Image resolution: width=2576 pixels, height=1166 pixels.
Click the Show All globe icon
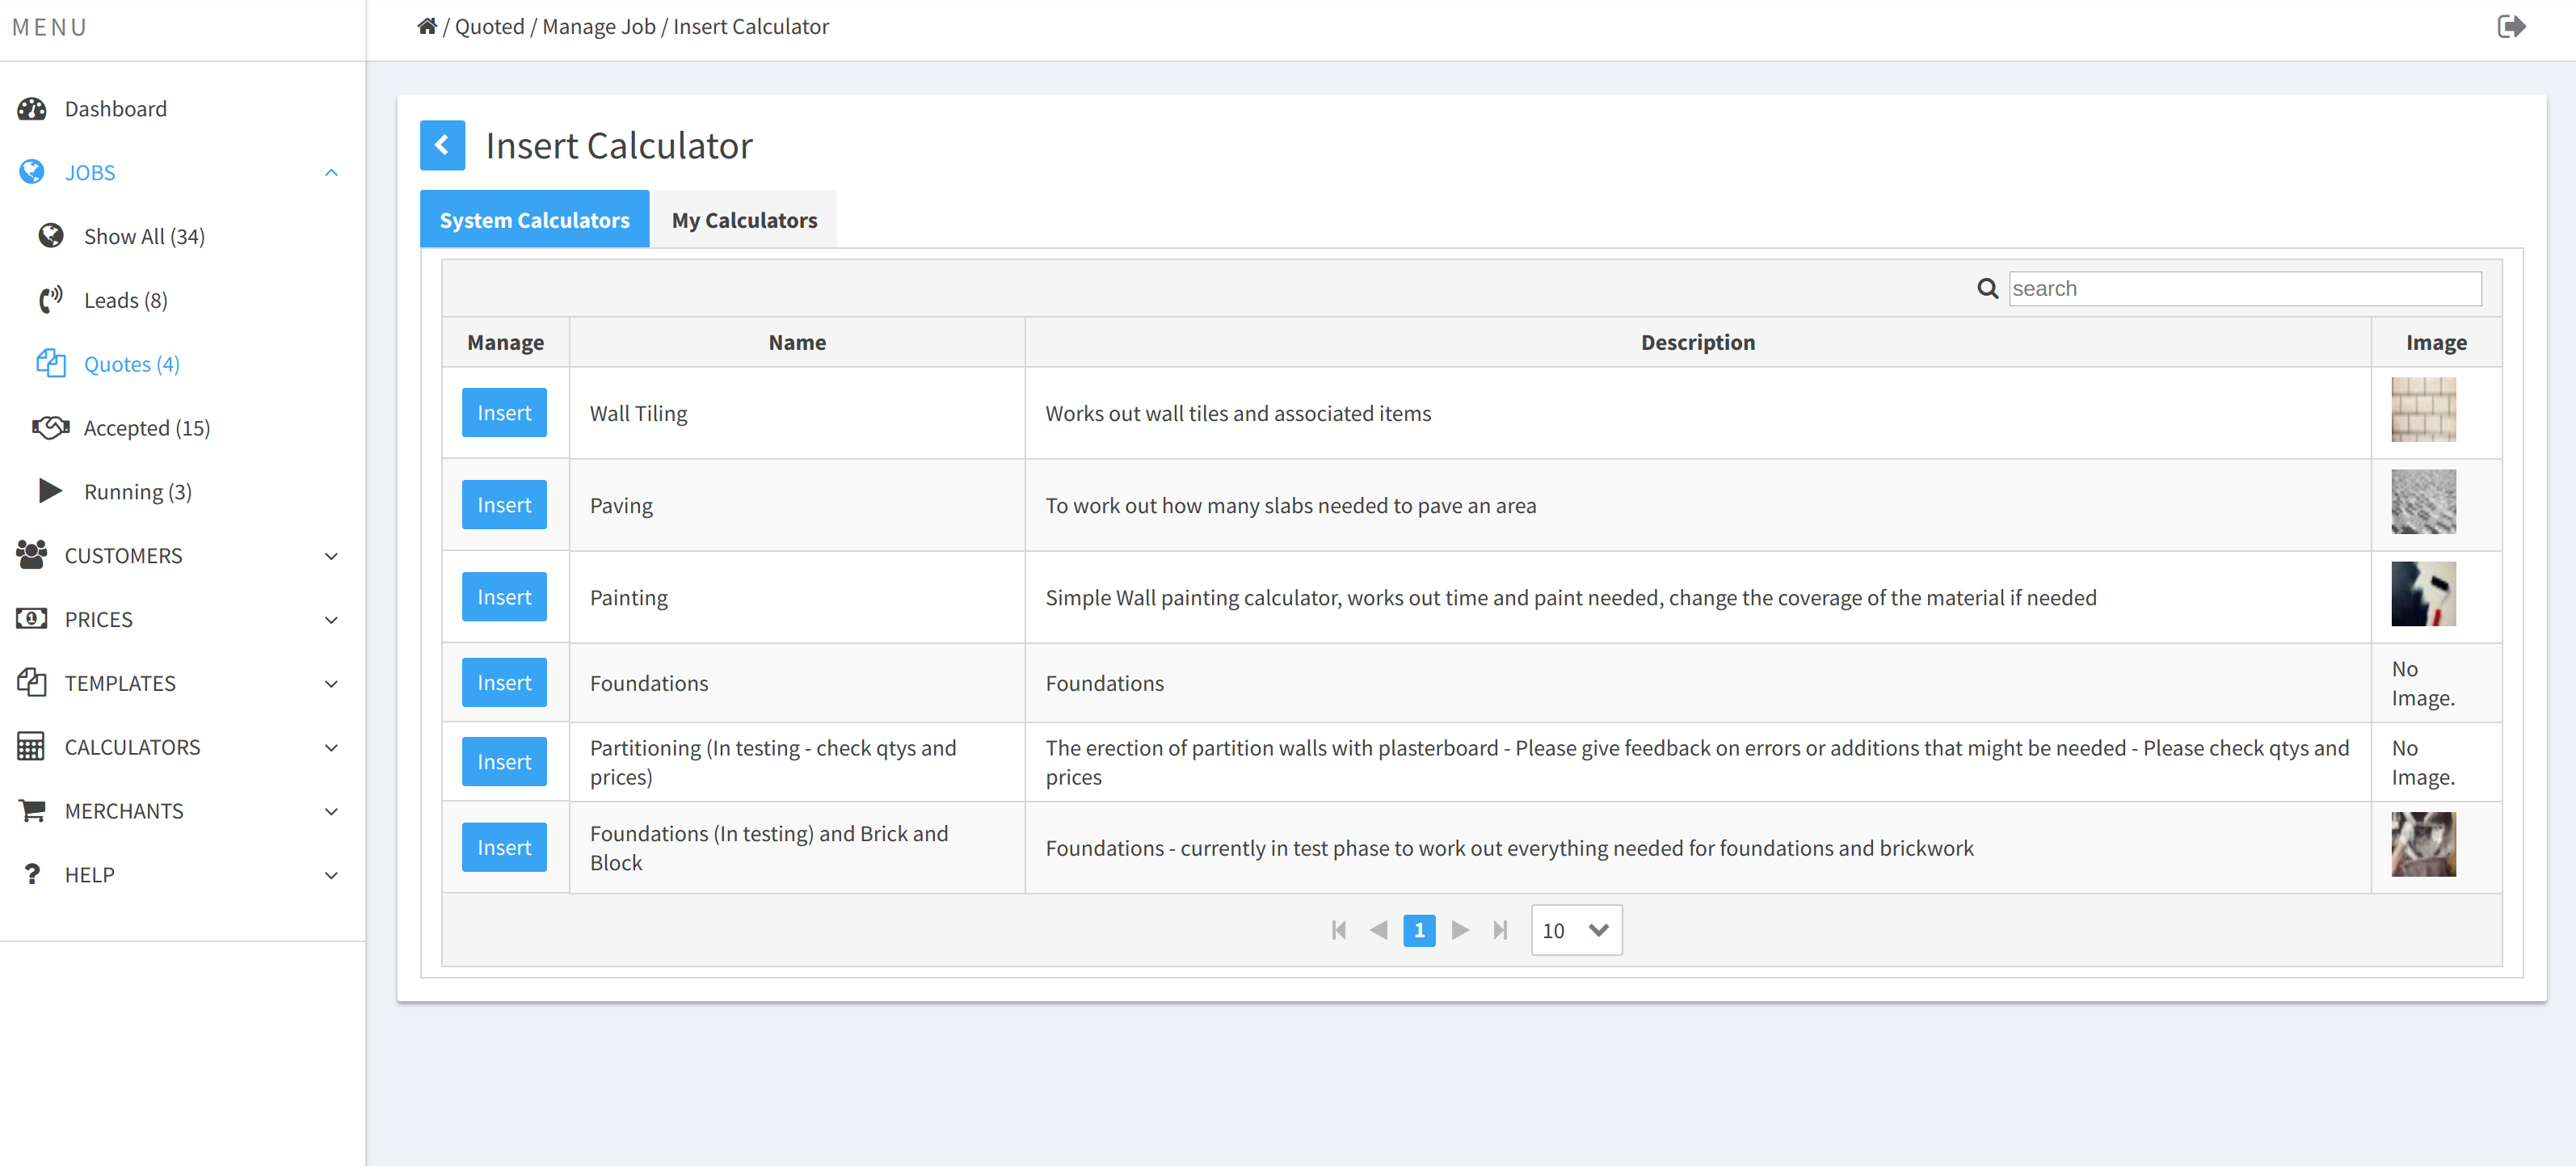[x=51, y=236]
